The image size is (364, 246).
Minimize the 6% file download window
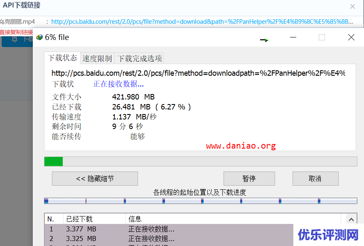293,37
